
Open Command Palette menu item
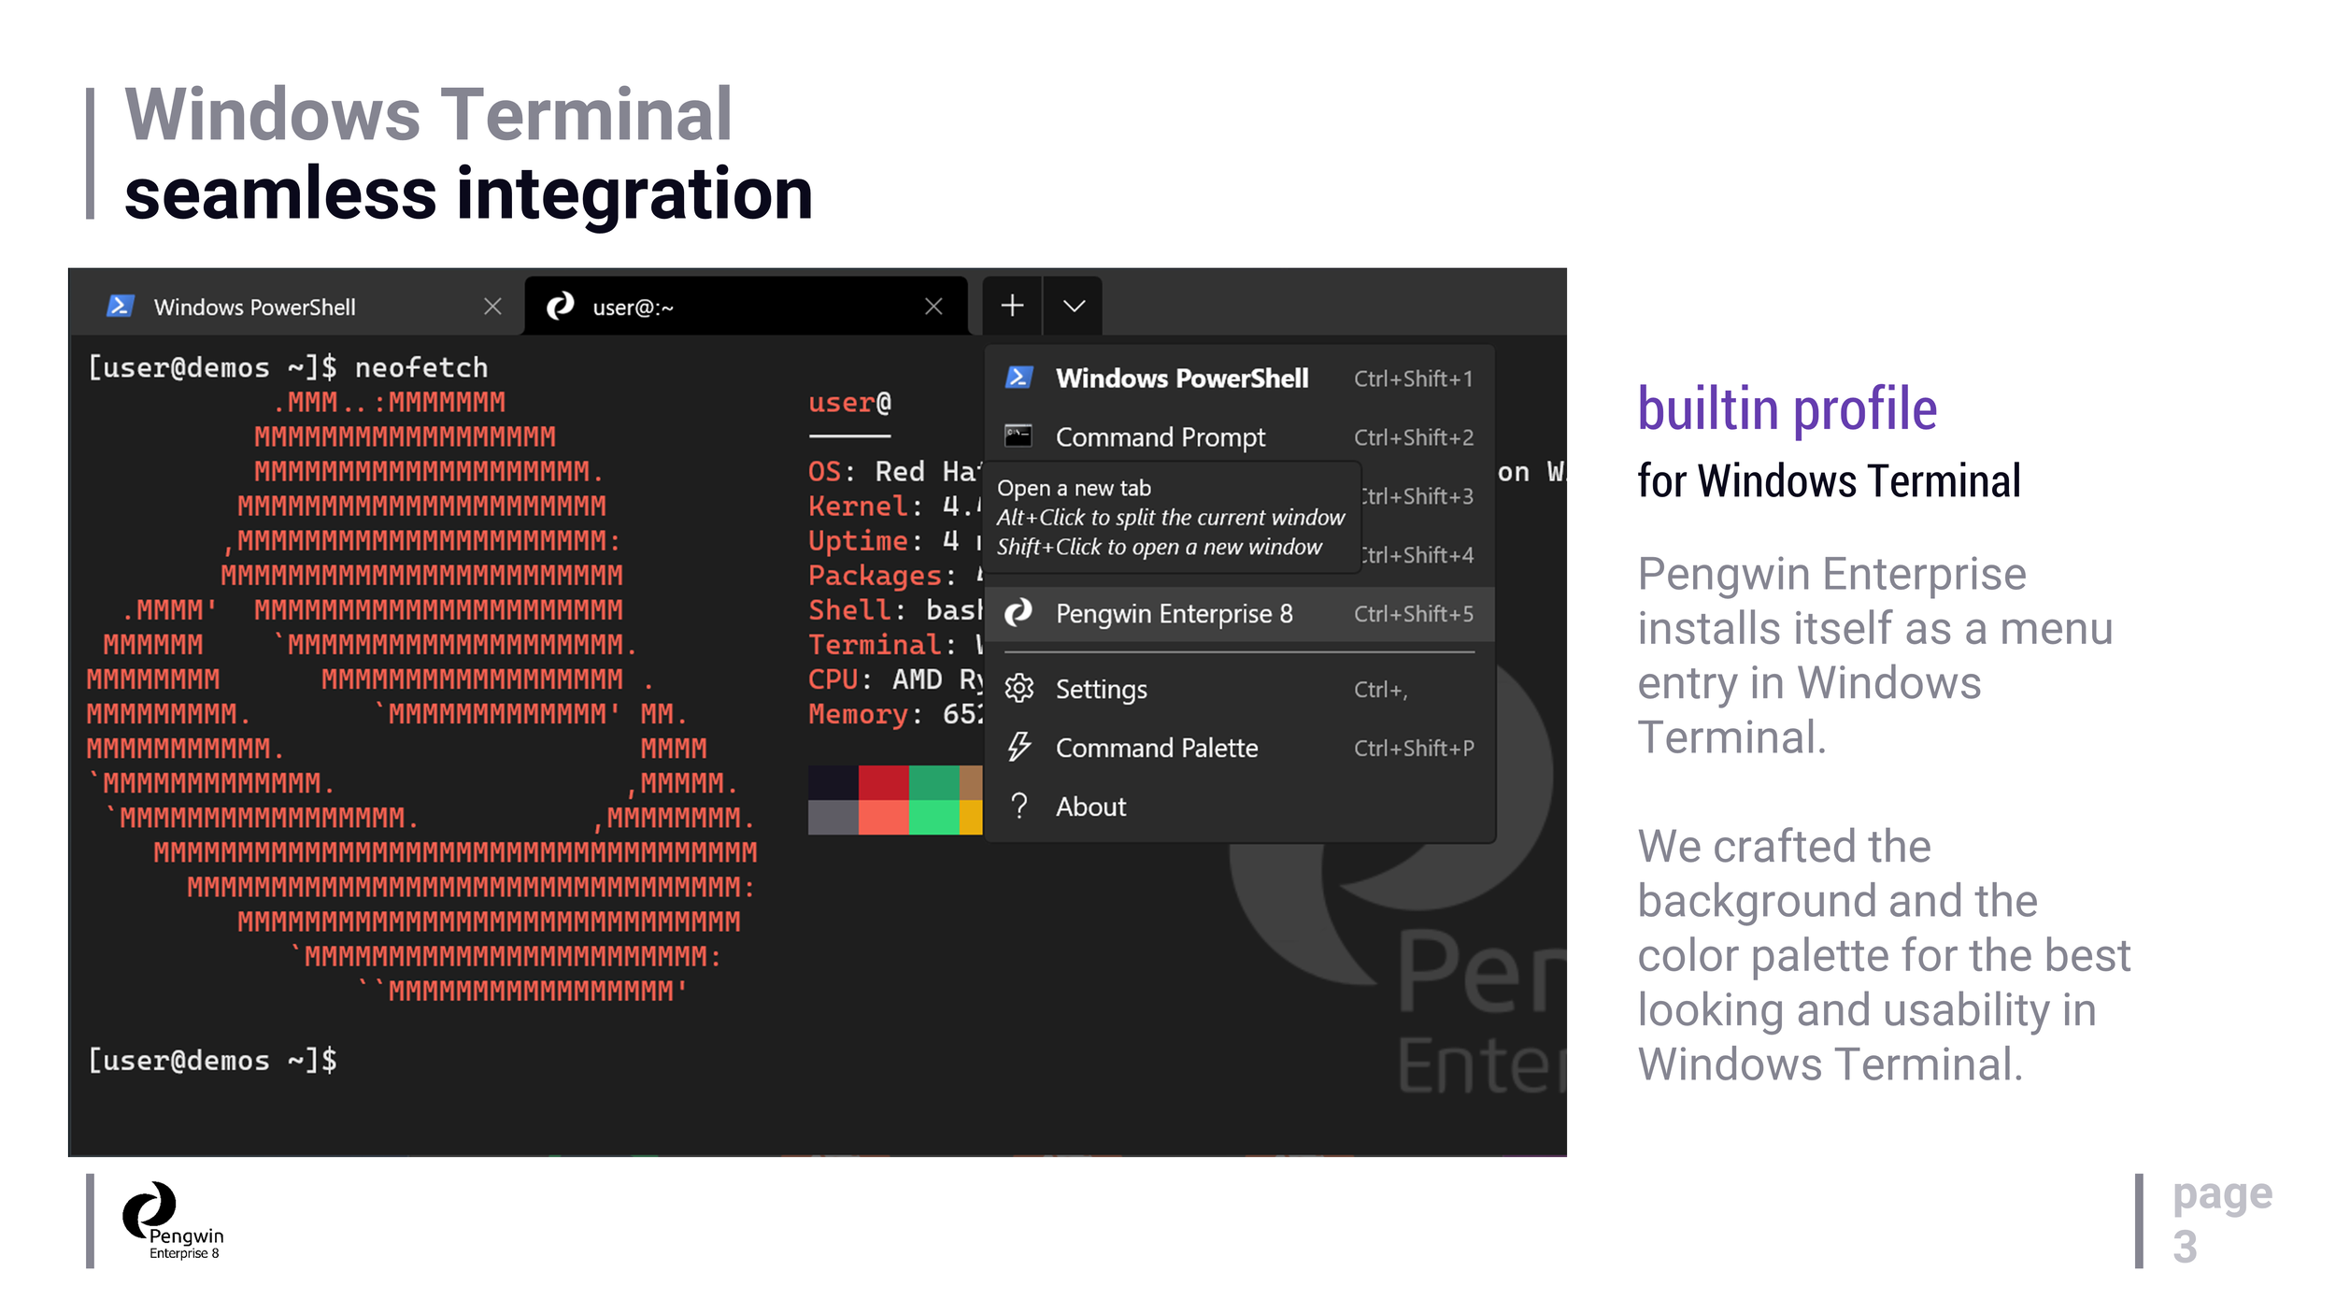coord(1156,748)
